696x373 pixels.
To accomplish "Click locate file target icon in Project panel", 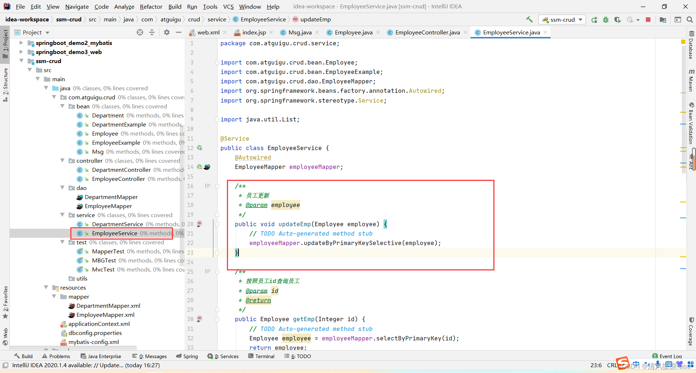I will click(140, 32).
